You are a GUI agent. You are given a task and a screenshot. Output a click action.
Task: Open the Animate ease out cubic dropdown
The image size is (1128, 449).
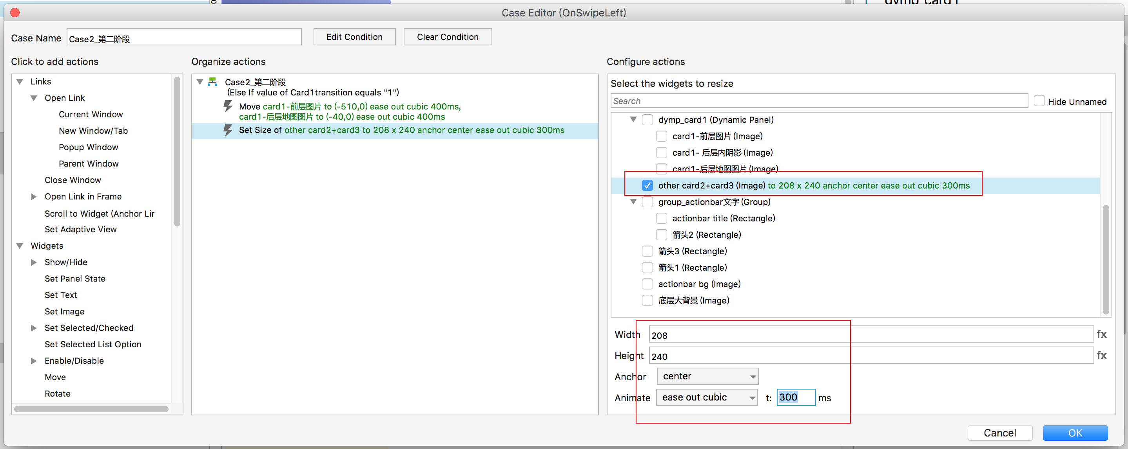(707, 397)
